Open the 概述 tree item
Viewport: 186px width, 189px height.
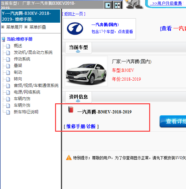tap(18, 46)
